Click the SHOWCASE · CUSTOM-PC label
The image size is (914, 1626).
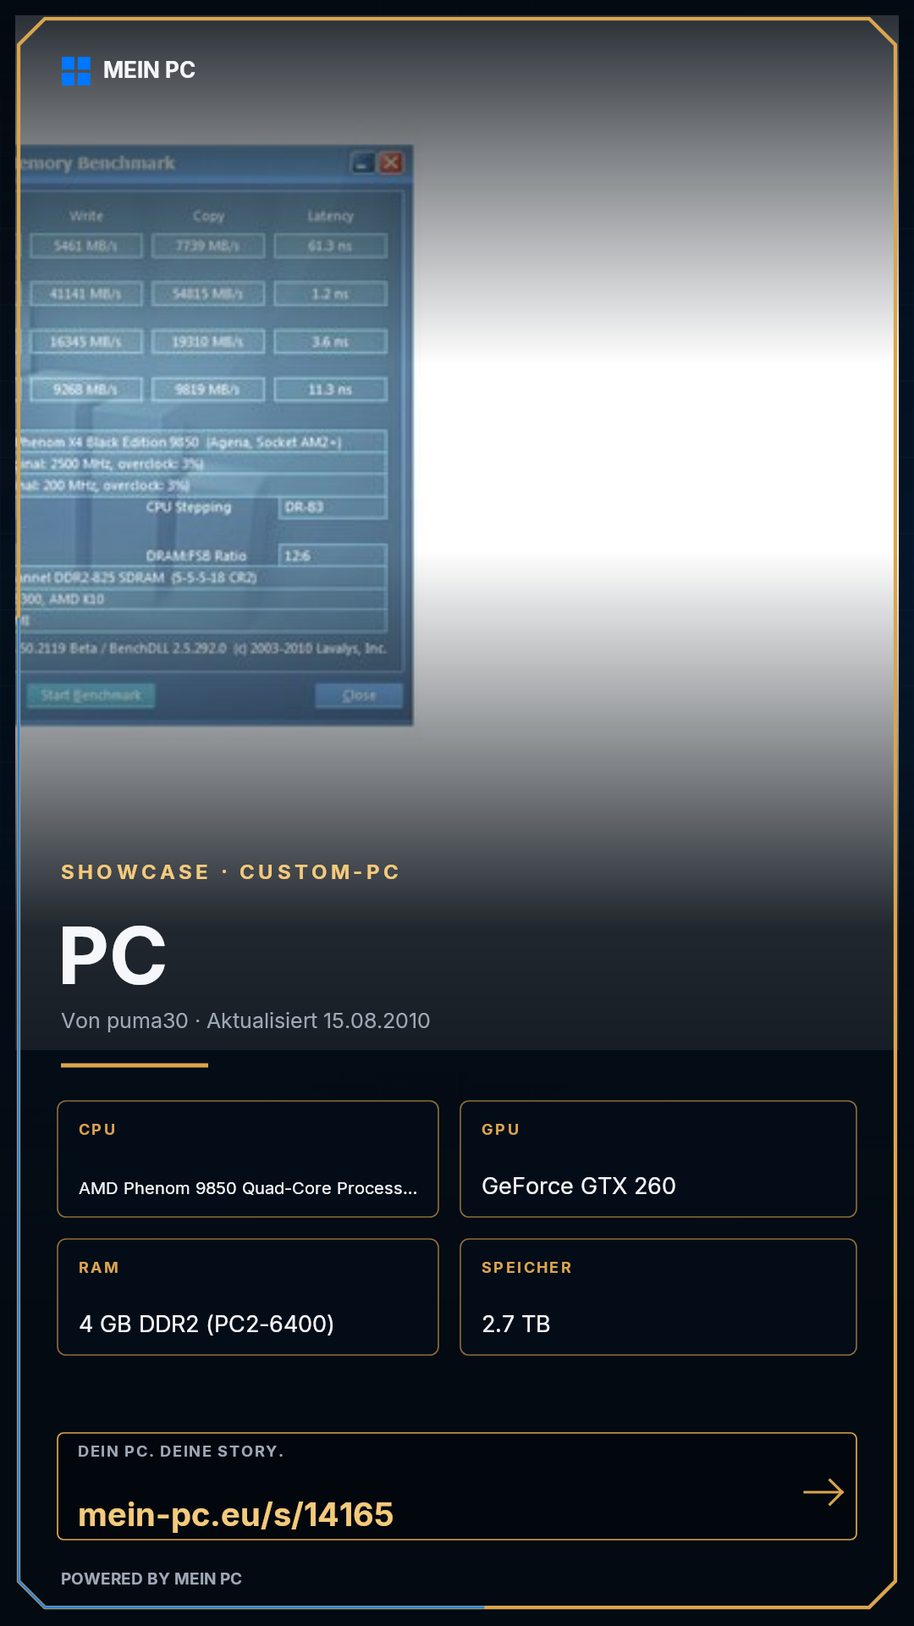pyautogui.click(x=230, y=872)
